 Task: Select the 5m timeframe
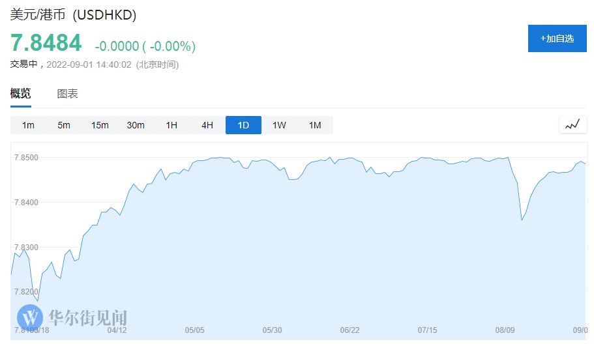coord(64,125)
